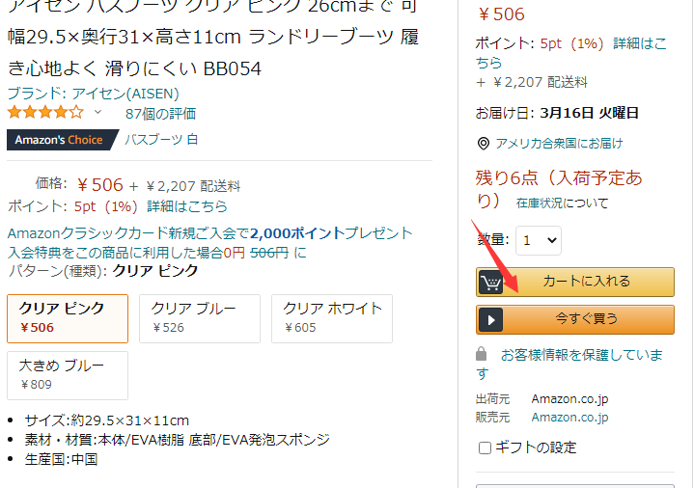Image resolution: width=694 pixels, height=488 pixels.
Task: Click the バスブーツ 白 category link
Action: click(x=161, y=140)
